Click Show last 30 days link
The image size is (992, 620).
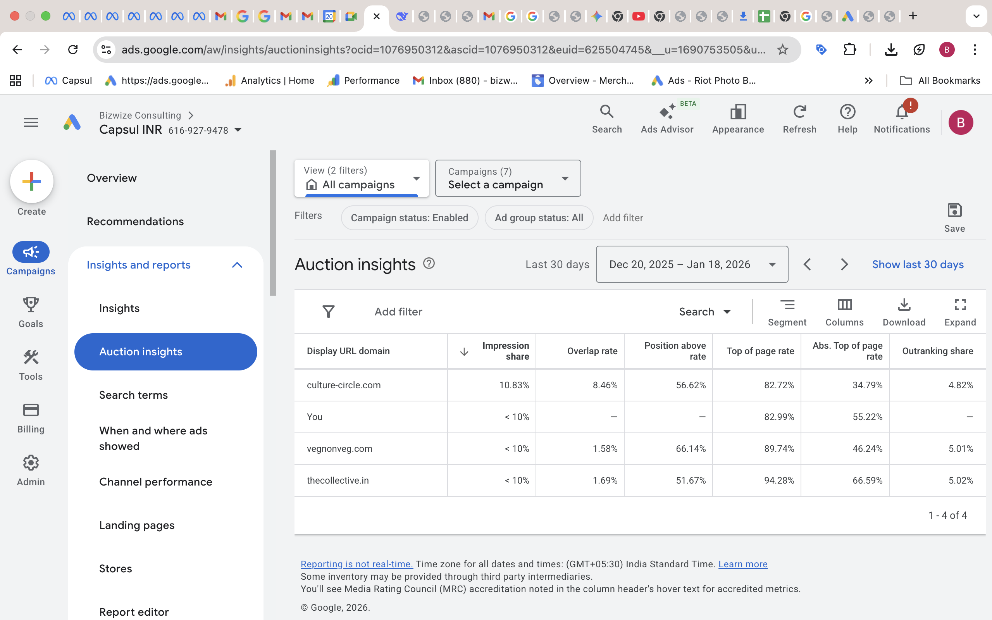(x=917, y=265)
